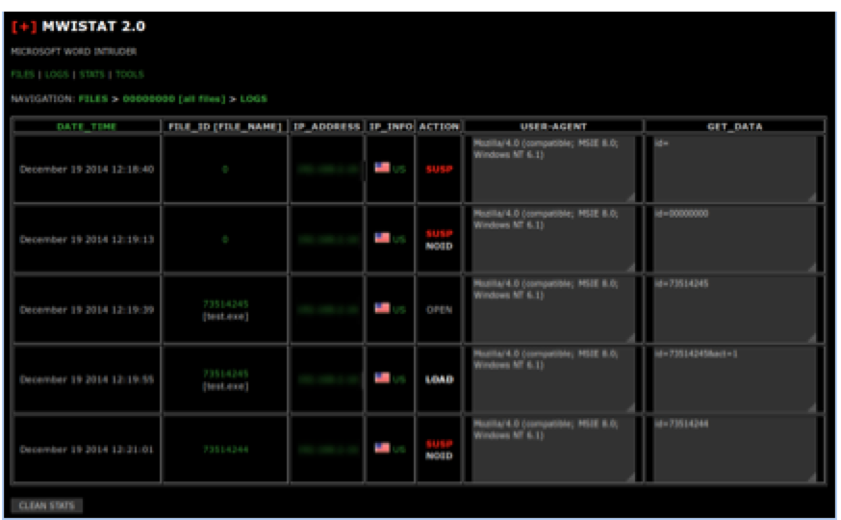Click the blurred IP address in 12:21:01 row

tap(328, 449)
